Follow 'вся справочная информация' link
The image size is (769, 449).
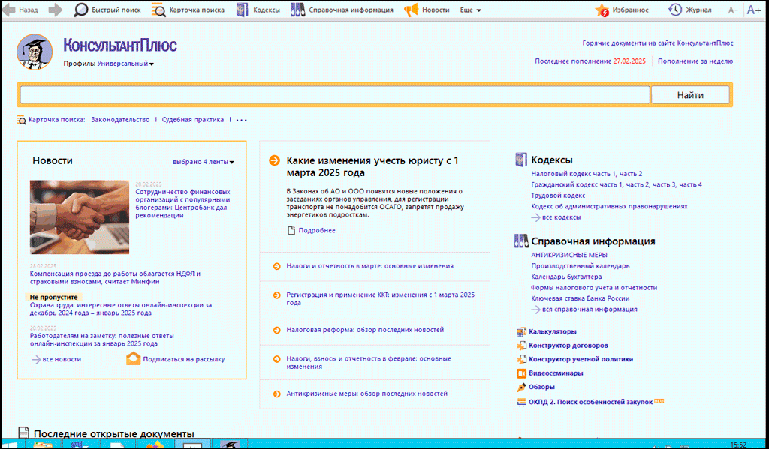tap(590, 309)
